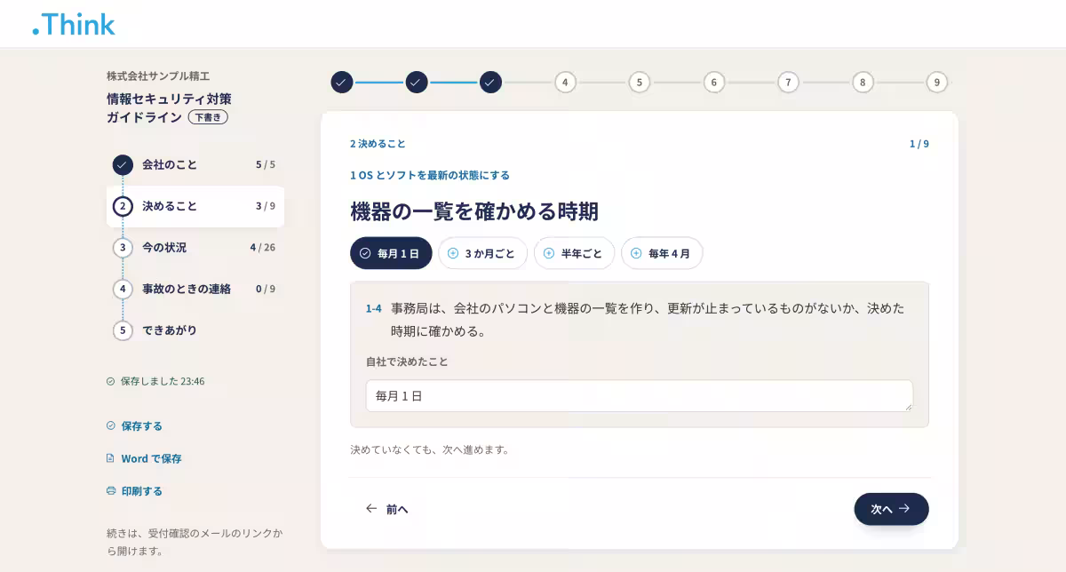
Task: Click the plus icon in 3か月ごと chip
Action: click(453, 253)
